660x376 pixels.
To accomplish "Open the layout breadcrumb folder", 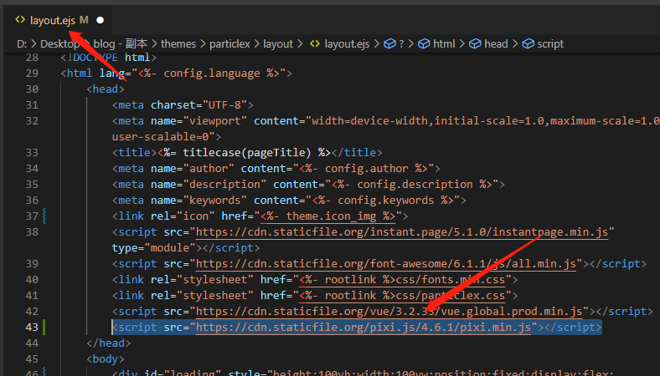I will coord(278,43).
